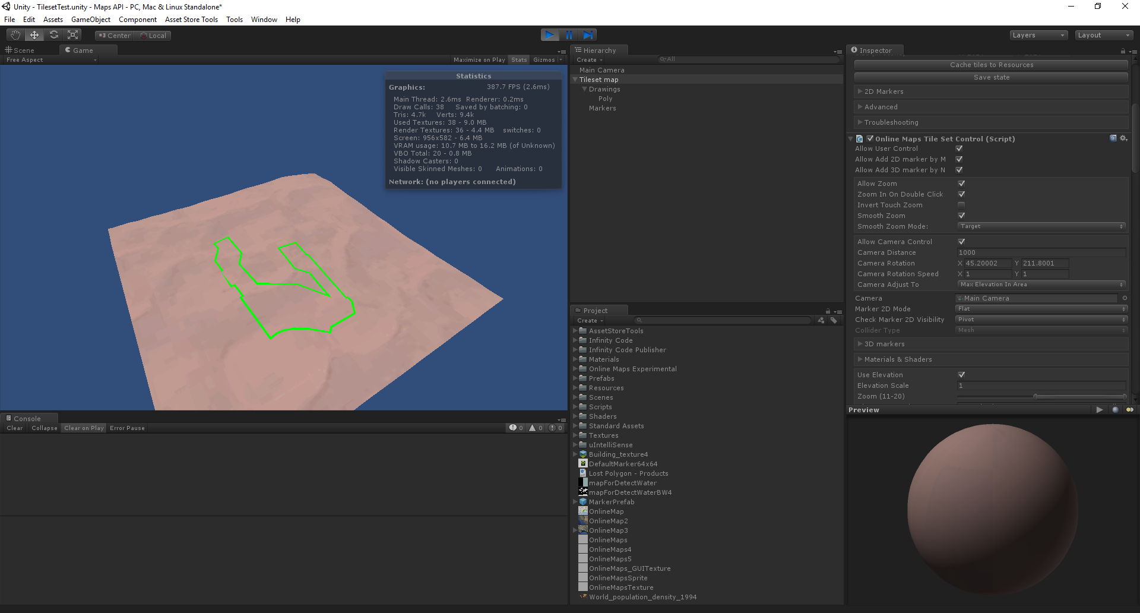Open the GameObject menu
This screenshot has width=1140, height=613.
pos(91,20)
